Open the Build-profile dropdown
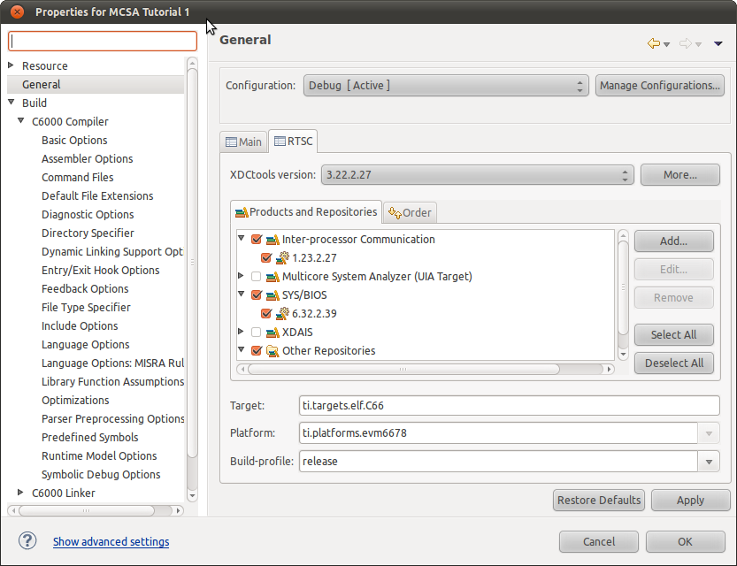Screen dimensions: 737x566 (x=708, y=461)
